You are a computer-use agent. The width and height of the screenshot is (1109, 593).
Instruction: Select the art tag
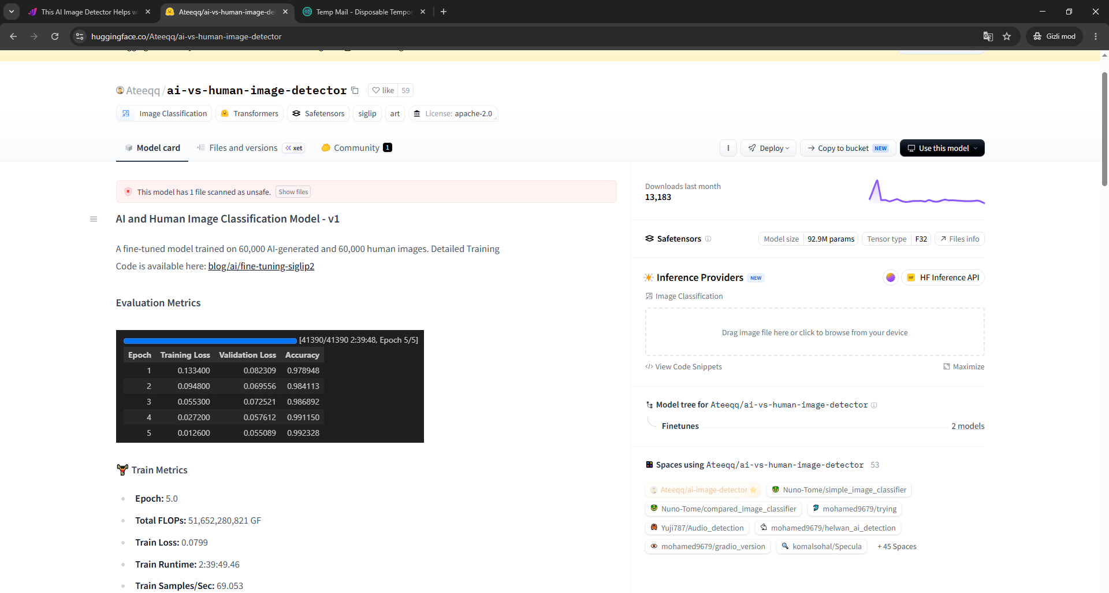[395, 113]
